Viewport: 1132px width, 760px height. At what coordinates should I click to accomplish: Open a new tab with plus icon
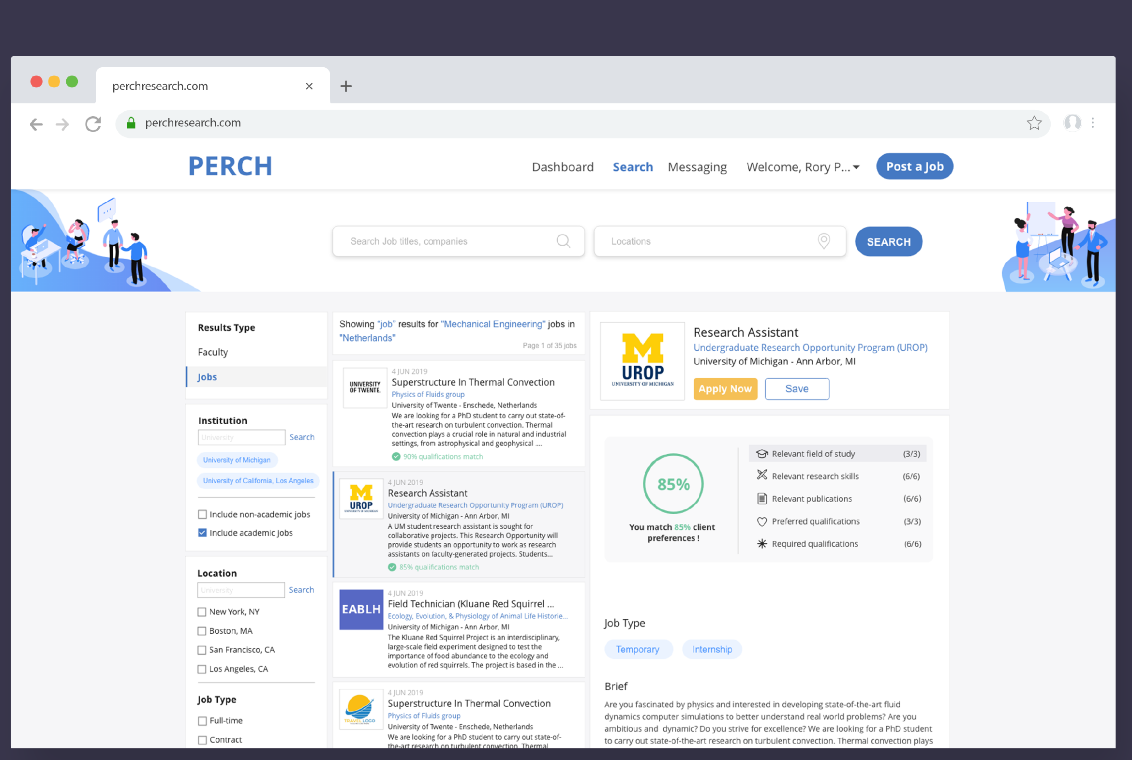tap(346, 86)
